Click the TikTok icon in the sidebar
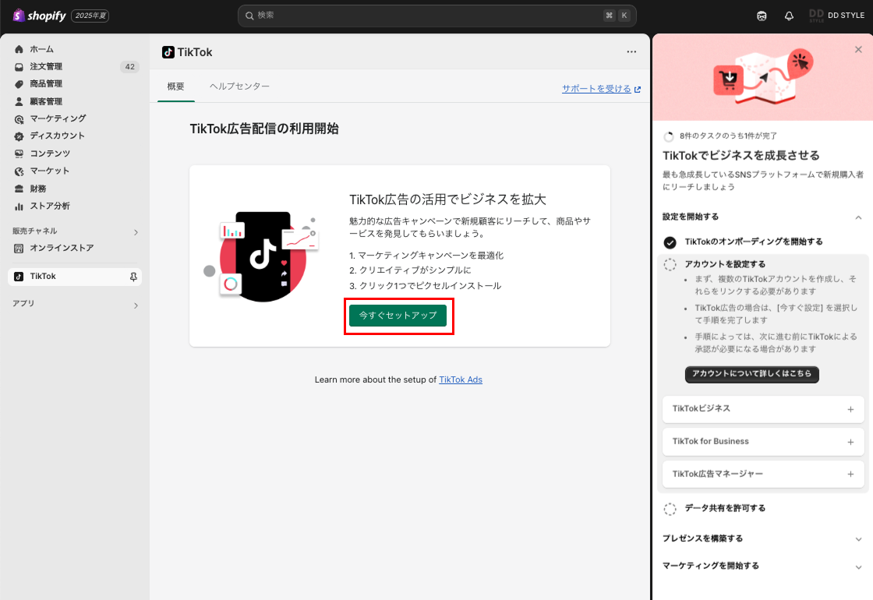873x600 pixels. 19,277
